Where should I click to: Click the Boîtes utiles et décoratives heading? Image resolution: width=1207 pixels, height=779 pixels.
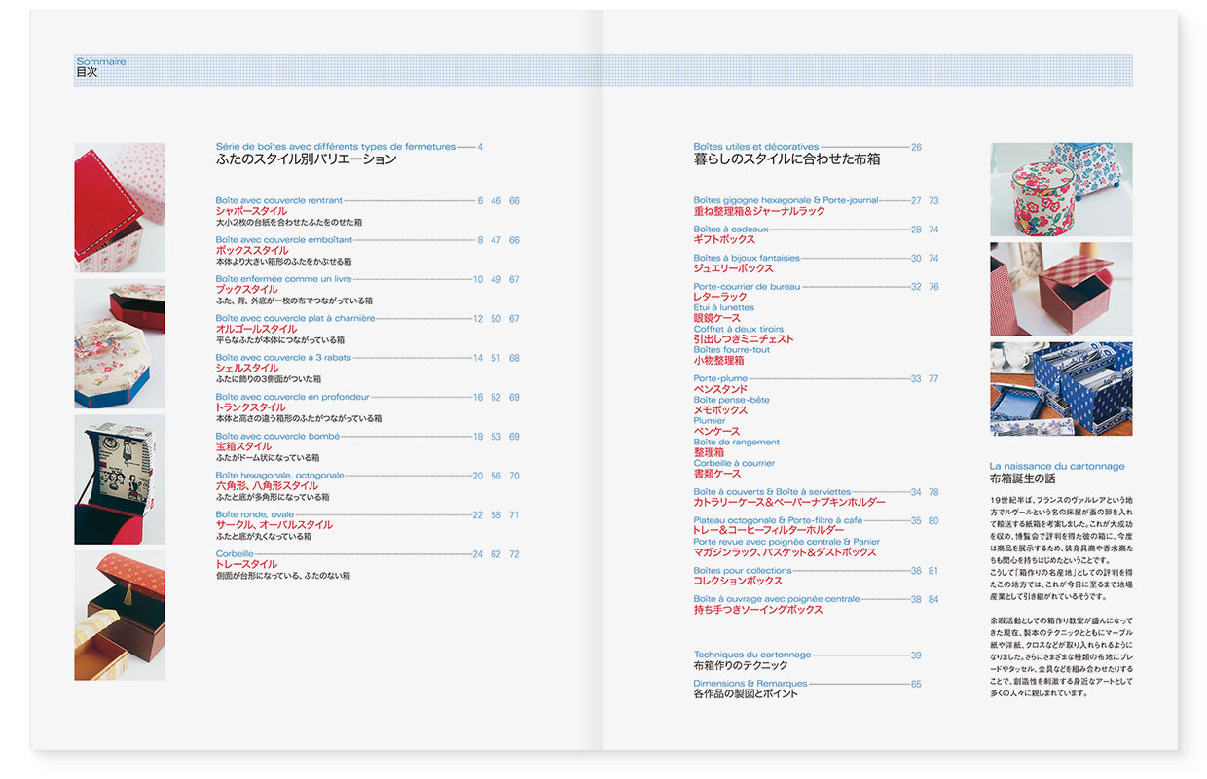coord(756,147)
